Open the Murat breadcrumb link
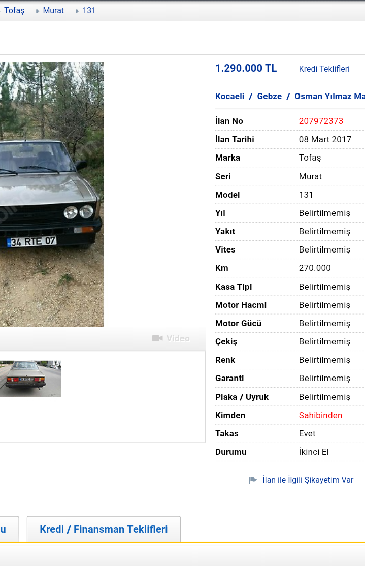The width and height of the screenshot is (365, 566). (x=53, y=11)
